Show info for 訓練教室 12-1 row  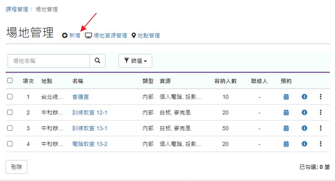point(304,112)
